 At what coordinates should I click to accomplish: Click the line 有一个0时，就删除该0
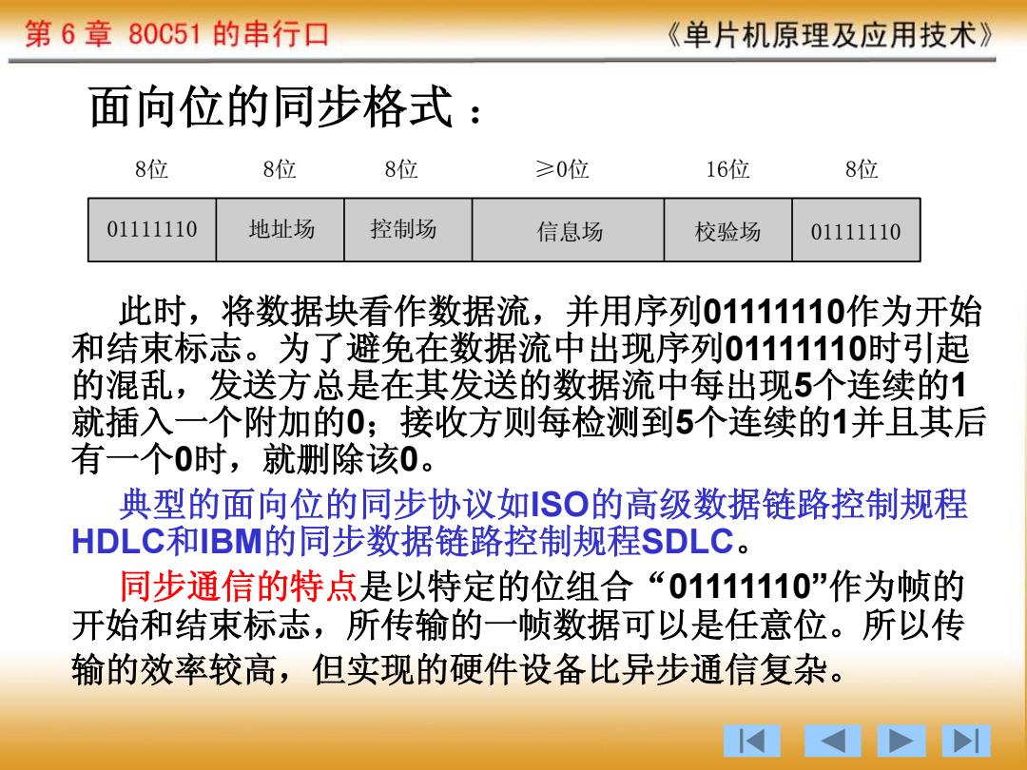coord(253,460)
